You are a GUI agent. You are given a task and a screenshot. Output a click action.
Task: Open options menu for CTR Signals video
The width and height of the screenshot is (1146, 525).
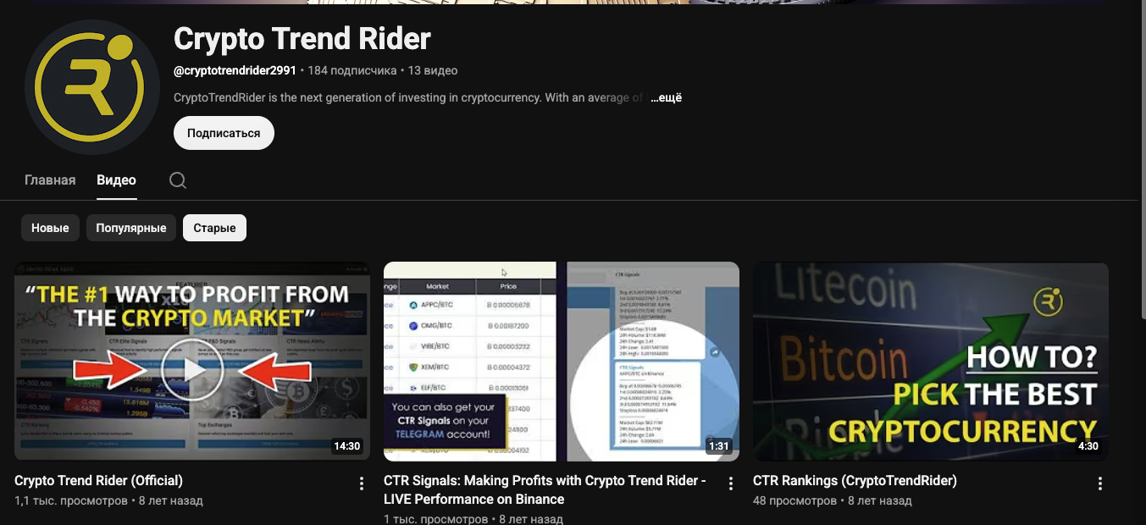point(731,484)
